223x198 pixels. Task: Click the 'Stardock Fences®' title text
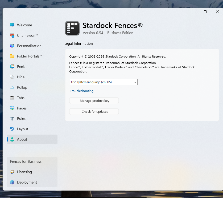click(113, 25)
